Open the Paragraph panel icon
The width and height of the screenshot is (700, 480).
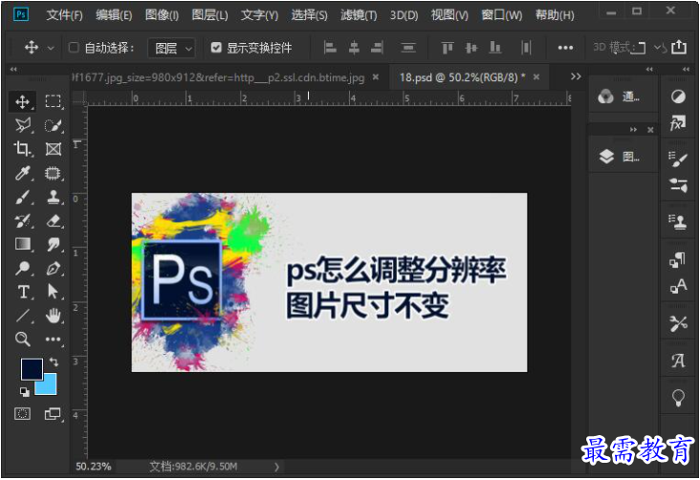click(x=678, y=259)
